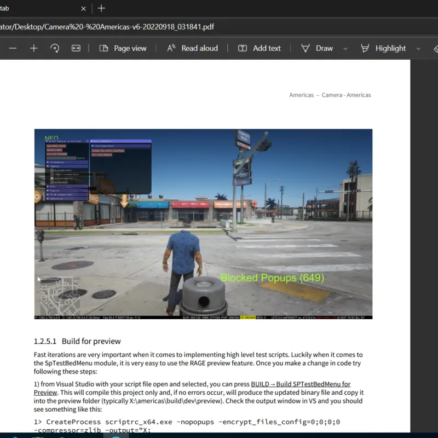
Task: Click underlined 'BUILD → Build SPTestBedMenu for' text
Action: point(301,384)
